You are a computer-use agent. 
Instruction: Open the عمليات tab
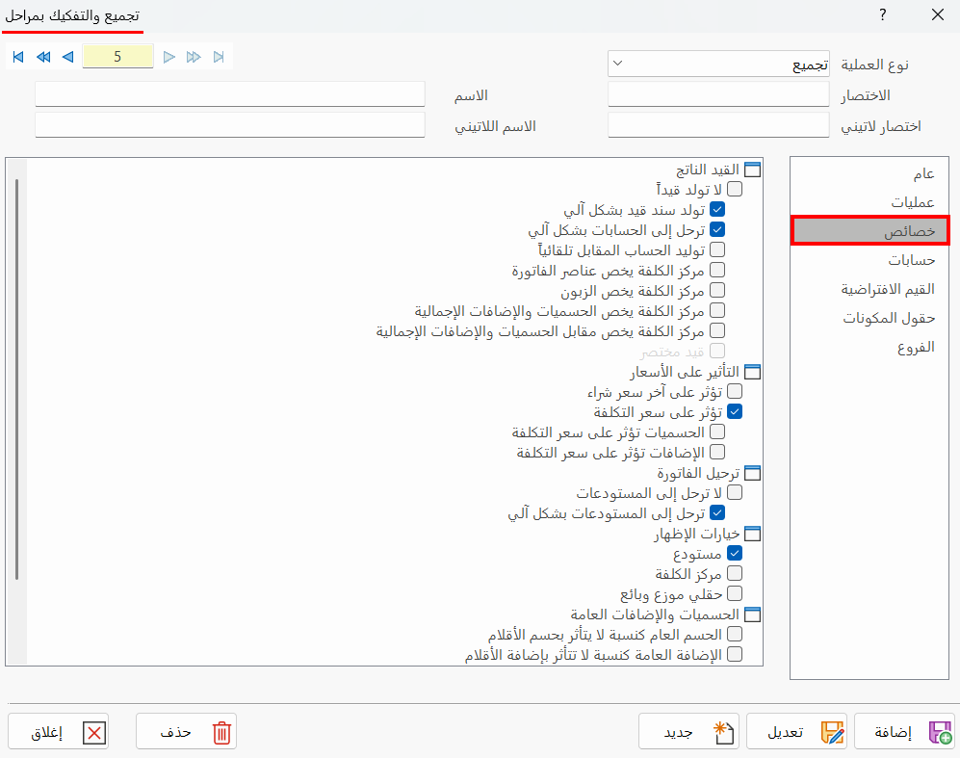point(869,202)
